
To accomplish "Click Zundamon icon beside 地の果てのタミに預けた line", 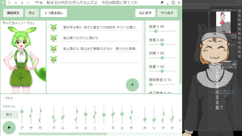I will click(53, 38).
